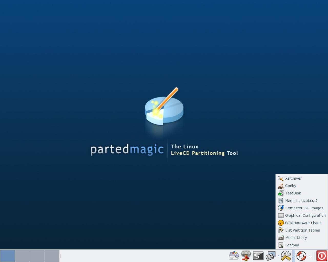
Task: Launch GTK Hardware Lister
Action: pos(302,223)
